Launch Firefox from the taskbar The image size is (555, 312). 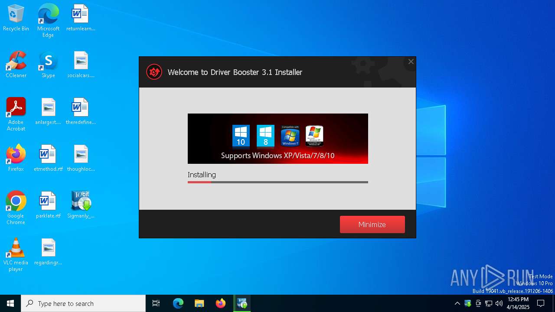coord(220,303)
